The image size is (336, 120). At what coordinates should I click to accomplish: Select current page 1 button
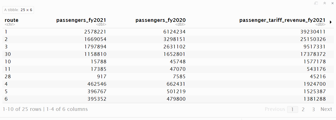click(293, 109)
